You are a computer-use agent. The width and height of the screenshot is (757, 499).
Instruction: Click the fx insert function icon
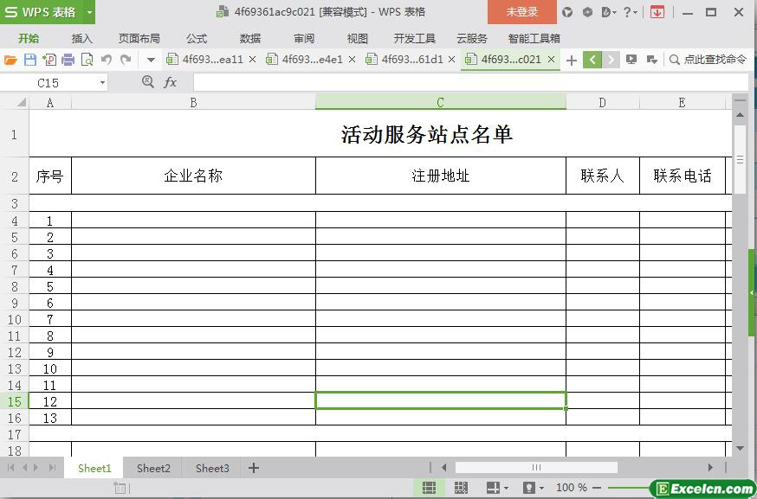[x=170, y=82]
